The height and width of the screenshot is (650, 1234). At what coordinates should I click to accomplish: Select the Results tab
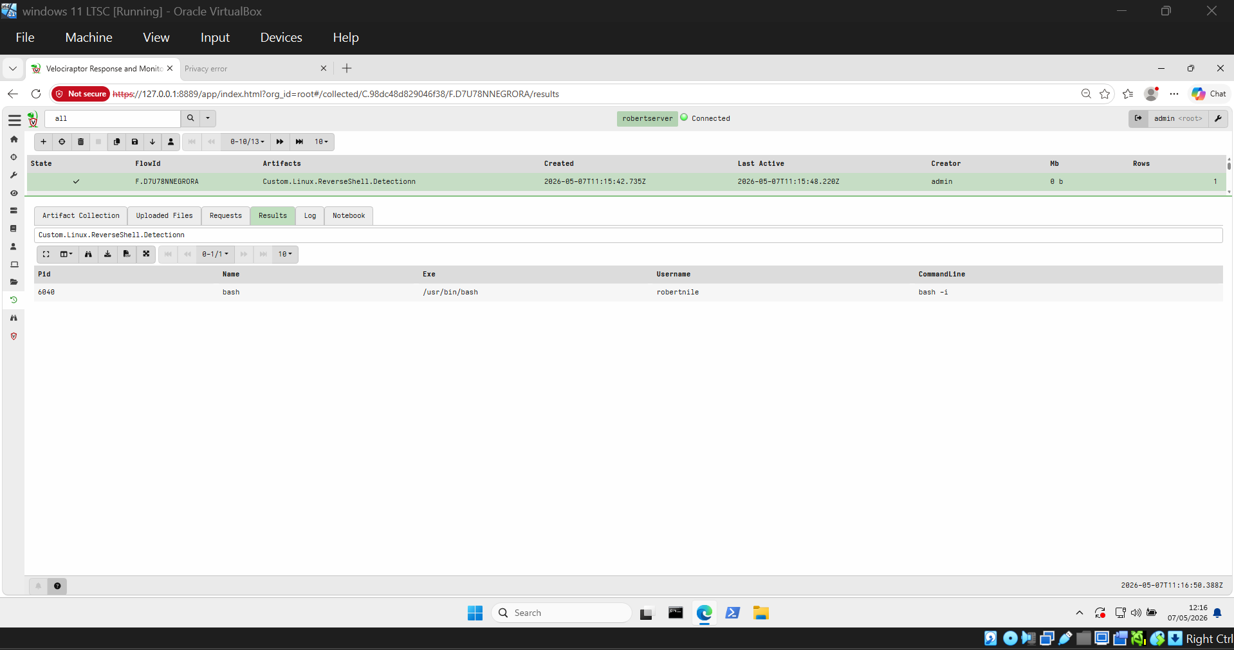pyautogui.click(x=273, y=215)
